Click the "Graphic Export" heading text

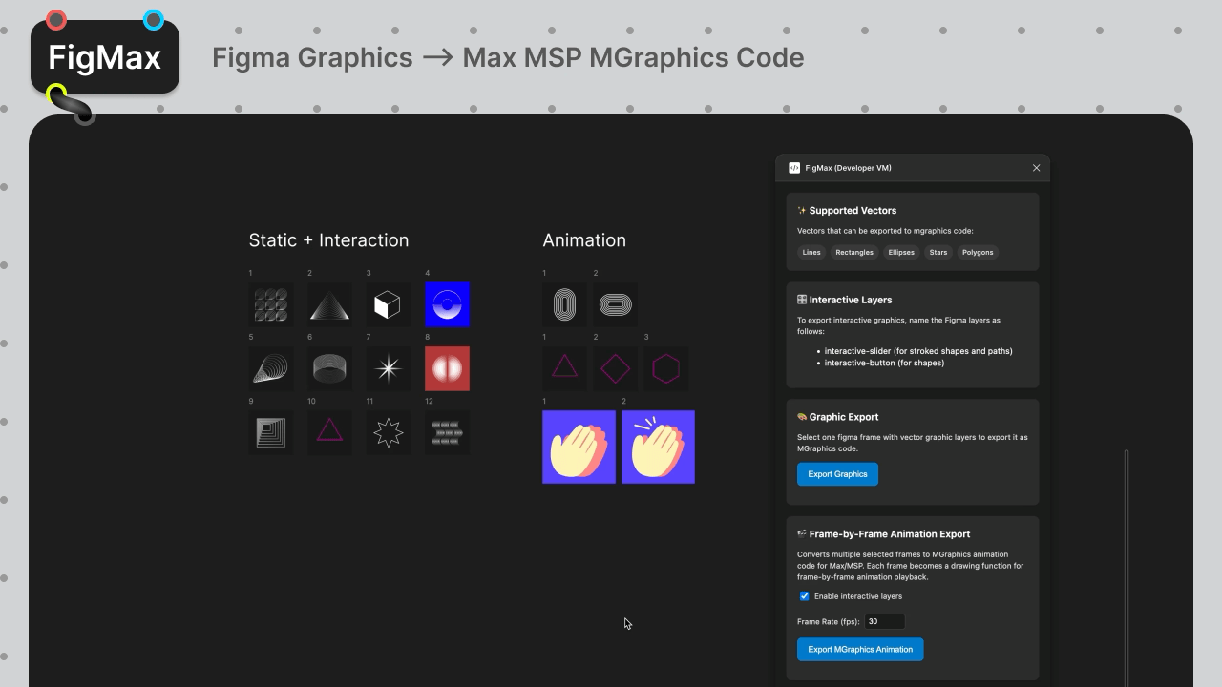click(x=844, y=417)
